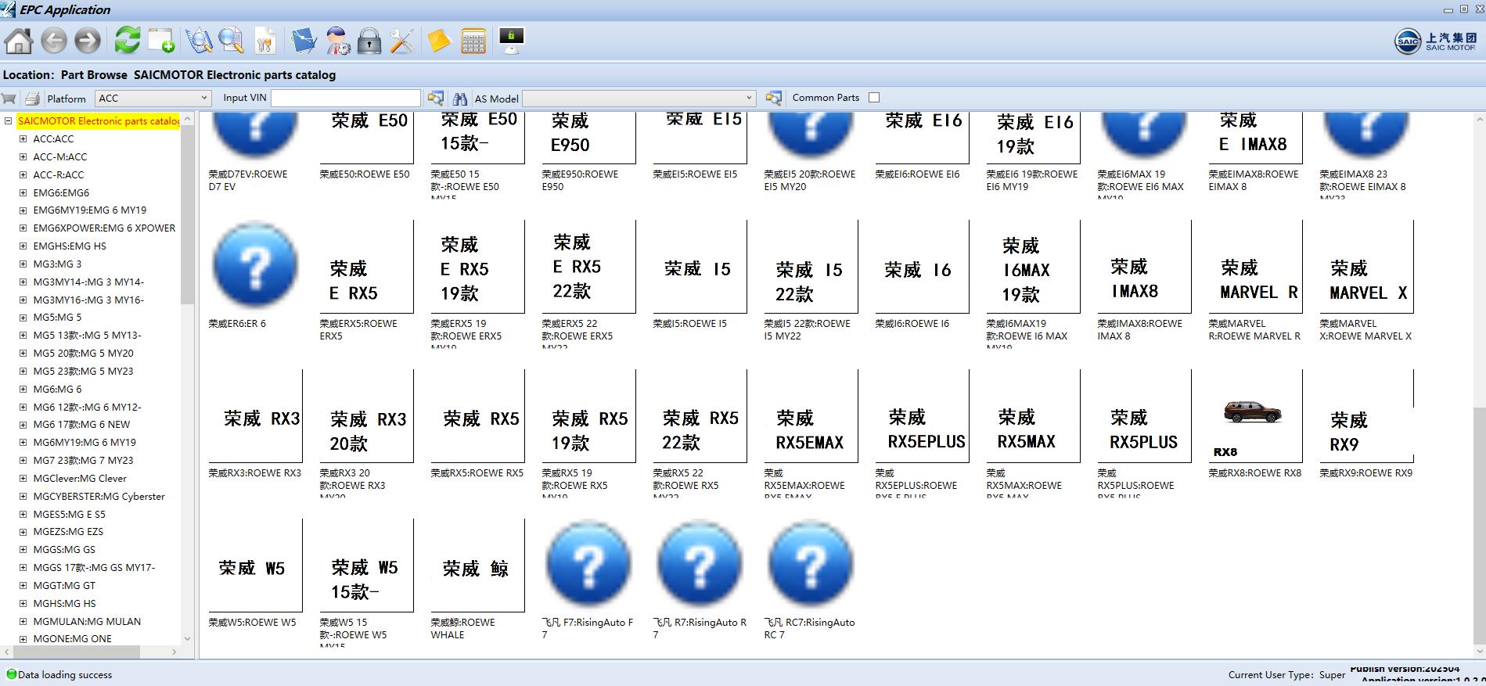
Task: Collapse the SAICMOTOR Electronic parts catalog root node
Action: pos(9,121)
